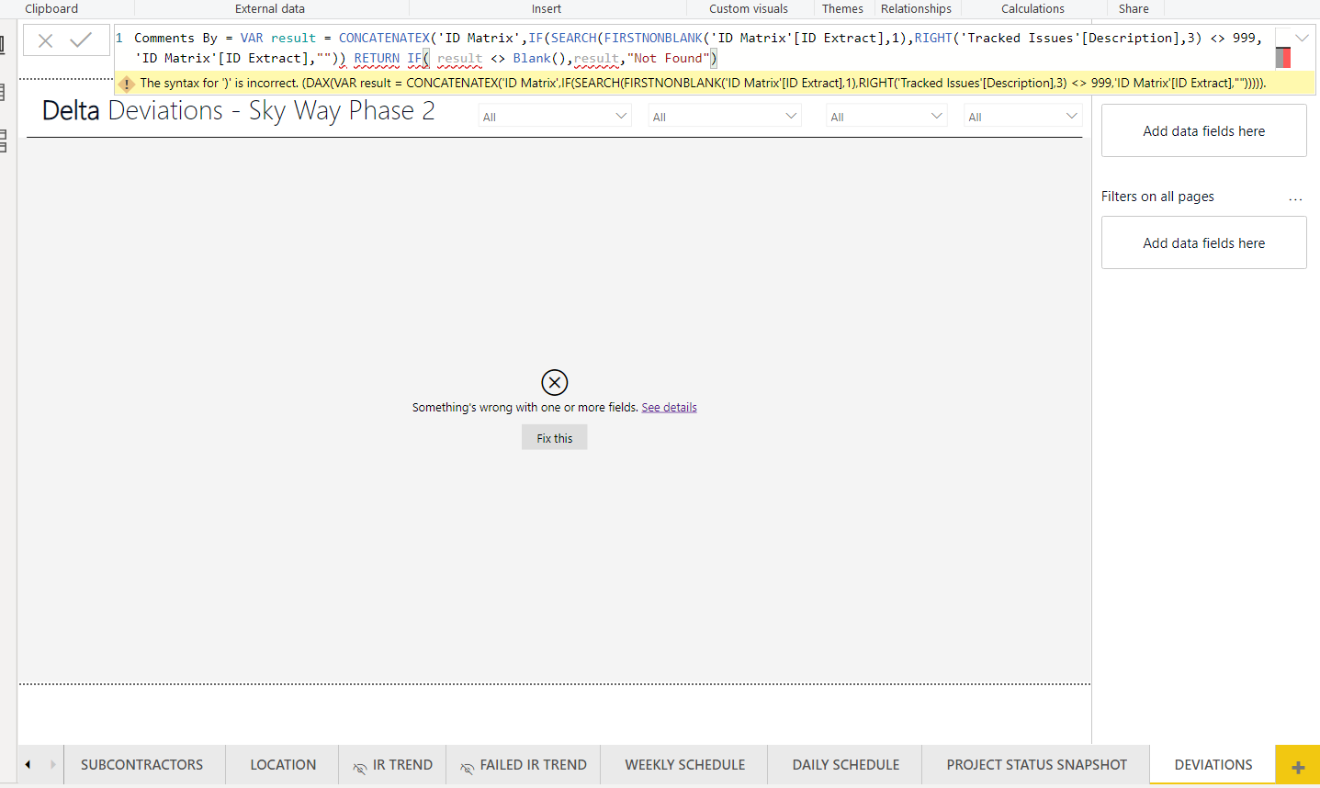This screenshot has width=1320, height=788.
Task: Click the Themes ribbon group label
Action: [842, 8]
